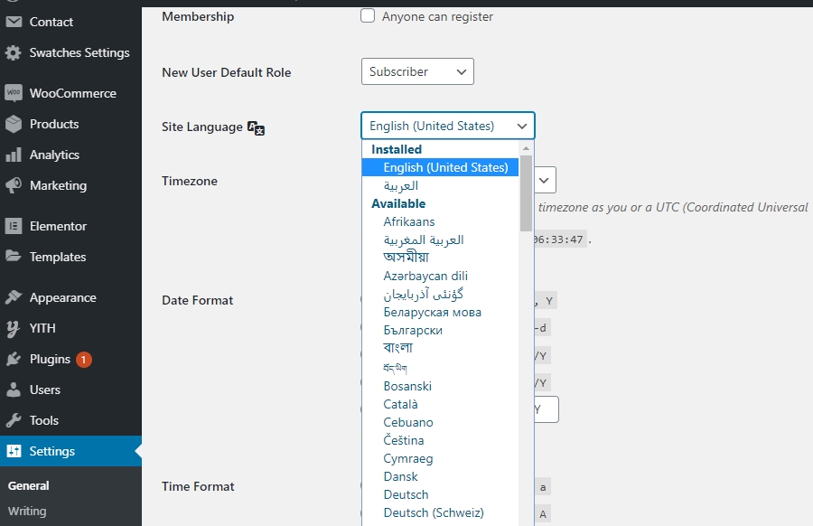
Task: Open Analytics via its bar chart icon
Action: [x=14, y=155]
